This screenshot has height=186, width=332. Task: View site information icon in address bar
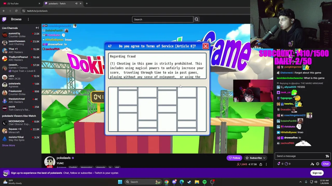click(24, 11)
